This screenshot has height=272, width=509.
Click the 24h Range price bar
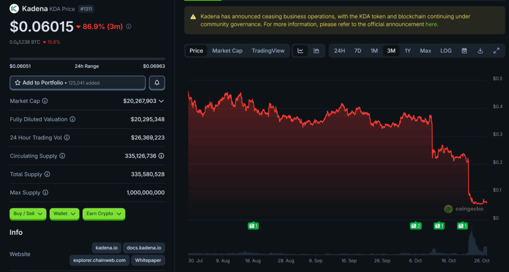(x=87, y=59)
